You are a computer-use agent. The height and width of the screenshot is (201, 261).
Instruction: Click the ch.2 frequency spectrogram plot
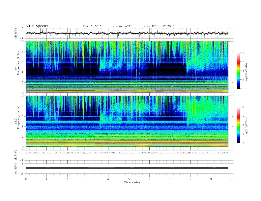coord(127,122)
